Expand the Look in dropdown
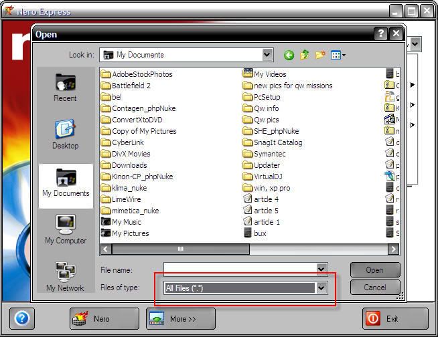The height and width of the screenshot is (337, 438). click(x=267, y=55)
